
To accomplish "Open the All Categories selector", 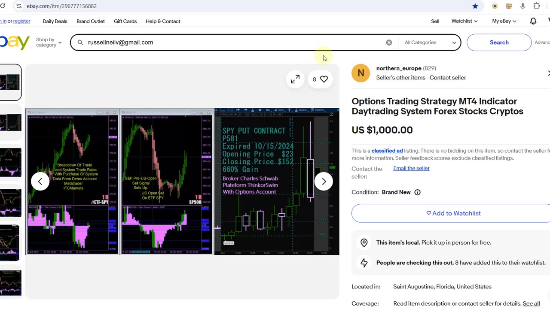I will click(430, 42).
